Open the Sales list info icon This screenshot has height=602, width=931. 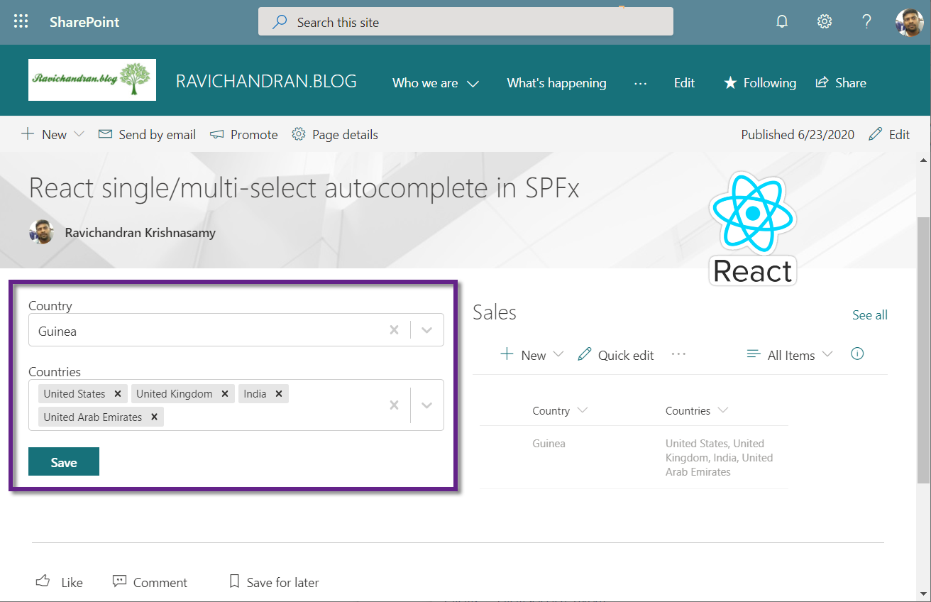(x=857, y=354)
